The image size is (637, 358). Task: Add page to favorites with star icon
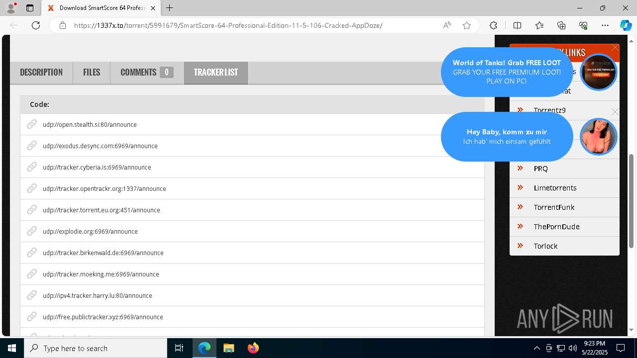(467, 25)
